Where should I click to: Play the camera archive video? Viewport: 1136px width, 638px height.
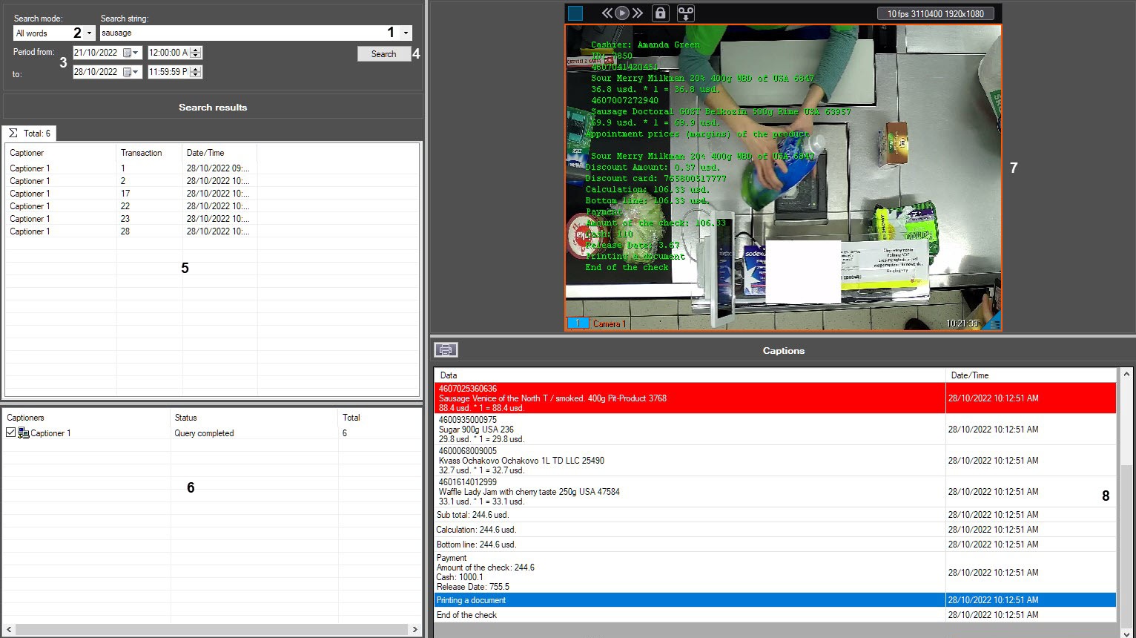622,13
